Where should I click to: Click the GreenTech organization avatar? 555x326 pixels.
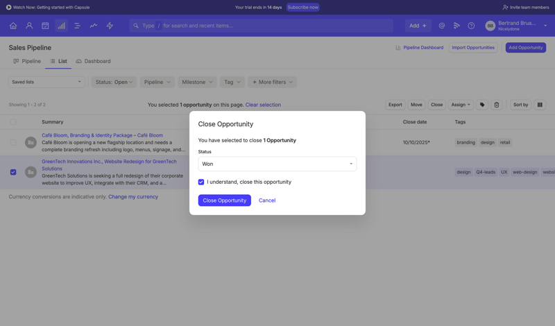(31, 172)
